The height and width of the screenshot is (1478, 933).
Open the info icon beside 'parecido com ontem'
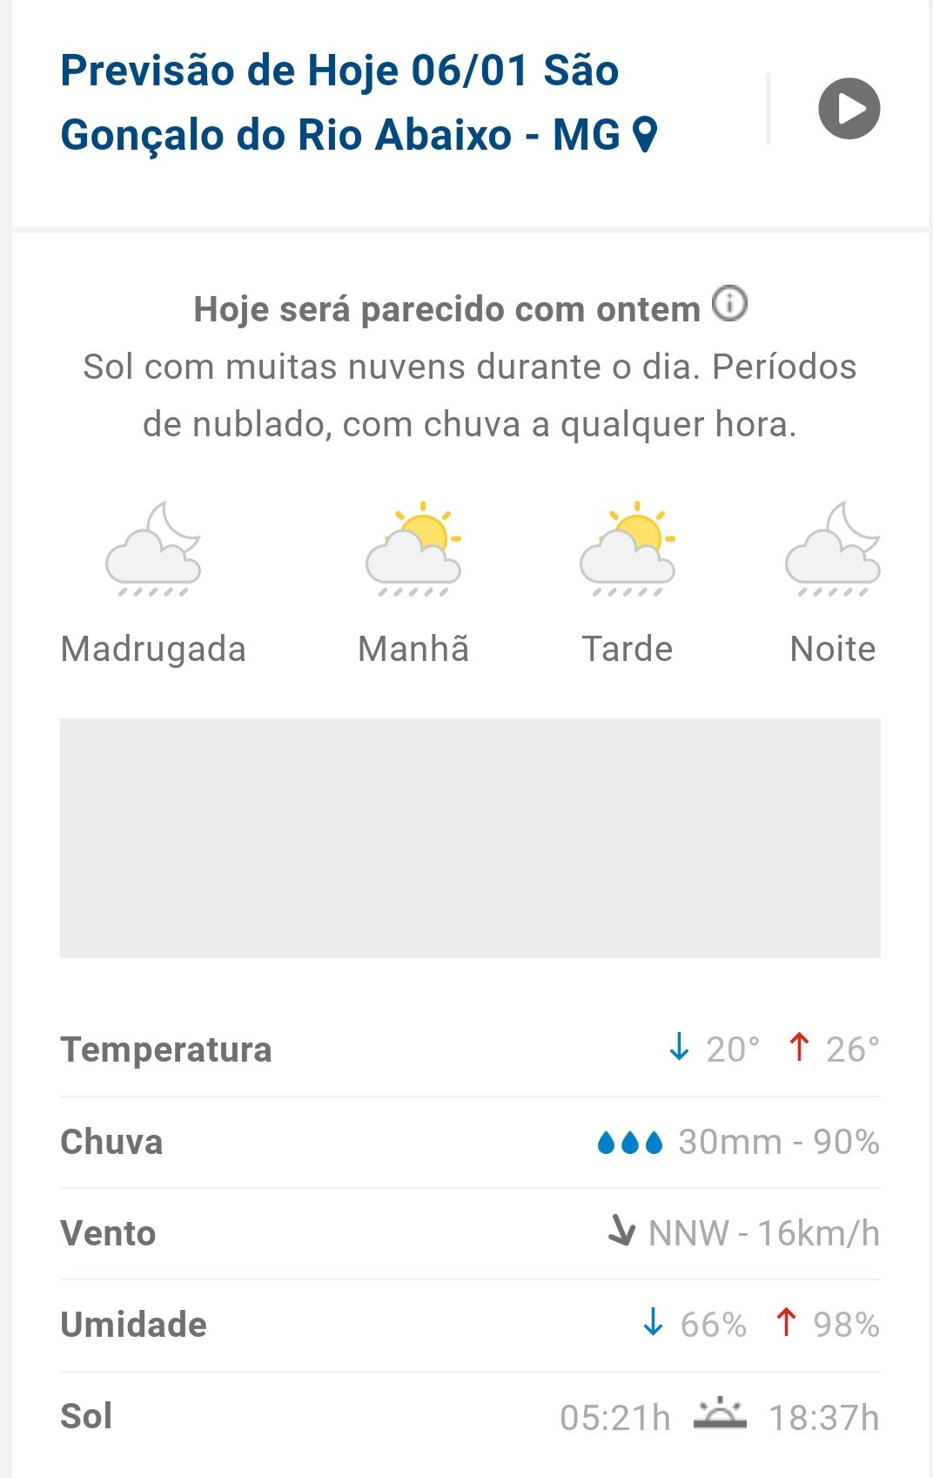point(729,305)
